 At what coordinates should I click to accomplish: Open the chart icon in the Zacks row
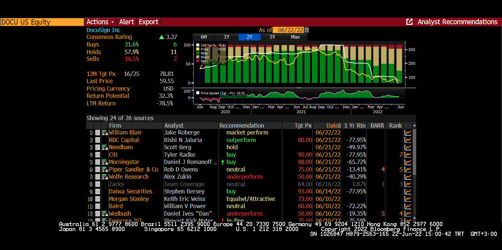click(408, 184)
